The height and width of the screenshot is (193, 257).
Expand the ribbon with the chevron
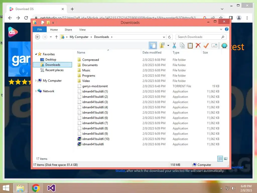click(221, 29)
